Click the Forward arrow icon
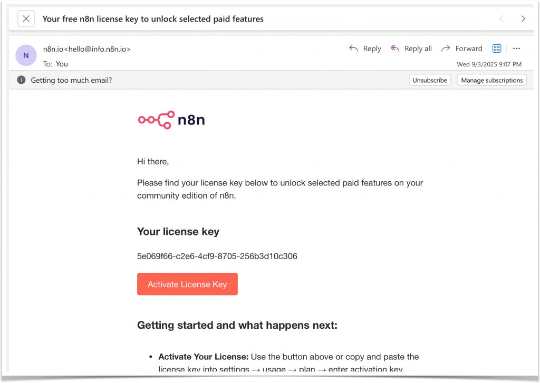Screen dimensions: 540x383 click(446, 48)
